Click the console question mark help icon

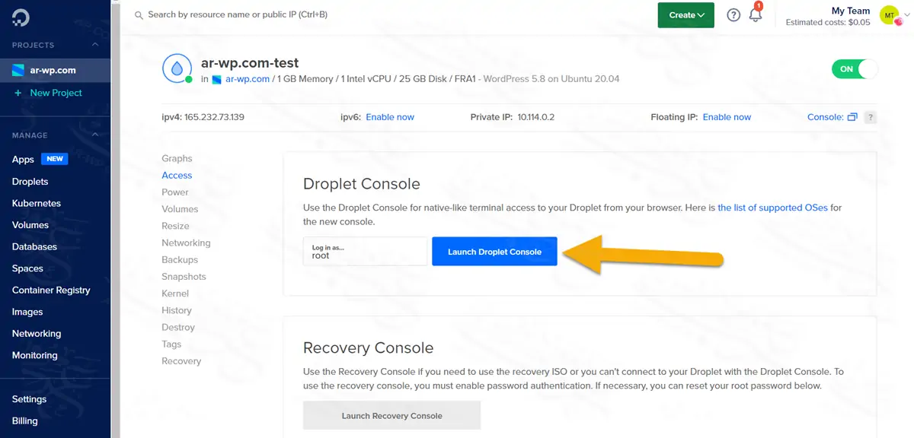pos(871,117)
